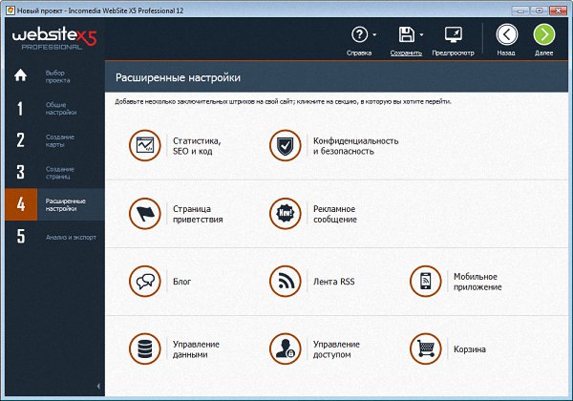Open the Блог speech bubbles icon
This screenshot has width=573, height=401.
coord(144,281)
